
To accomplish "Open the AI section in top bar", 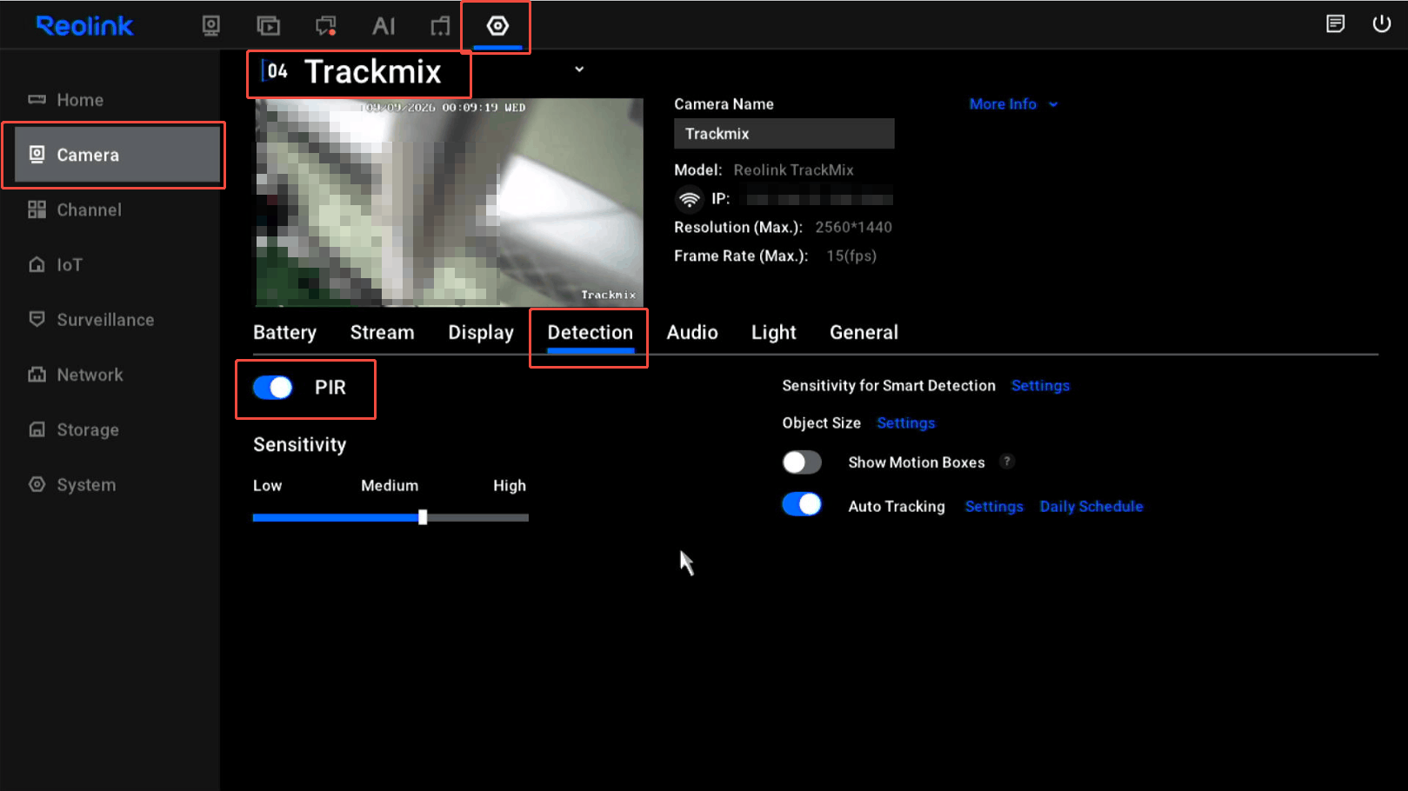I will (x=384, y=26).
